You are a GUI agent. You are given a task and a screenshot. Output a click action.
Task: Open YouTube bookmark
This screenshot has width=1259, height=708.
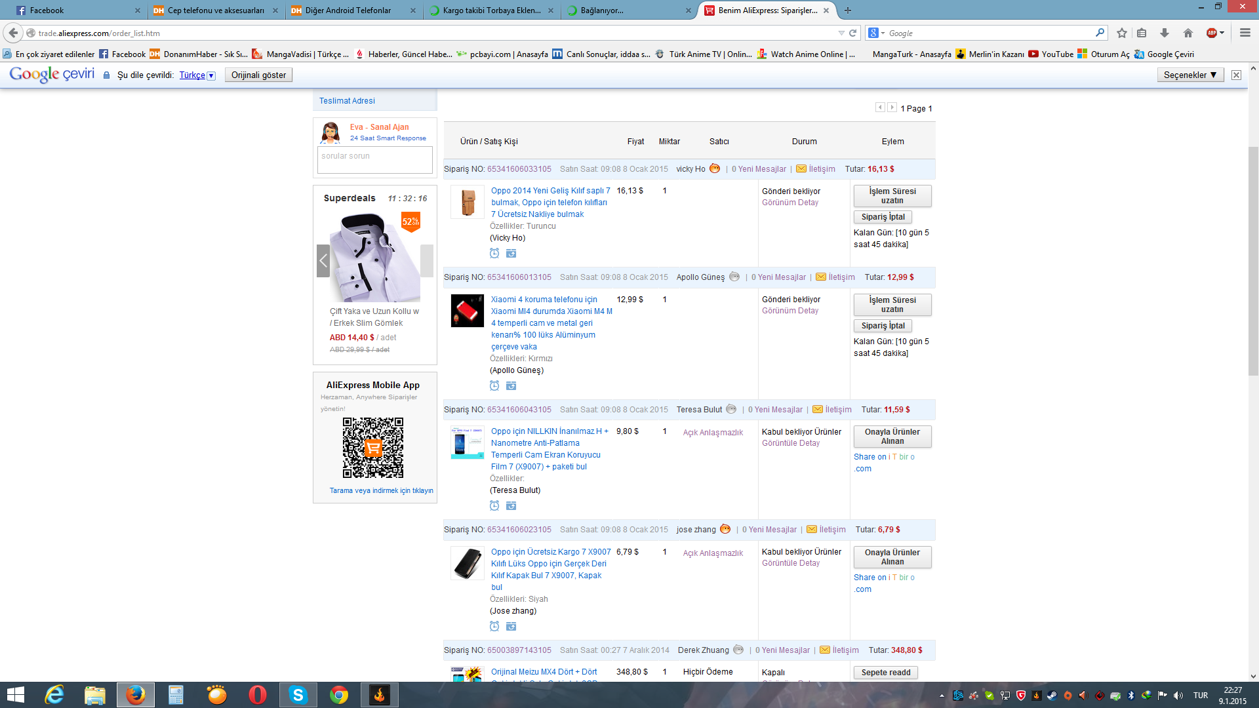tap(1050, 54)
